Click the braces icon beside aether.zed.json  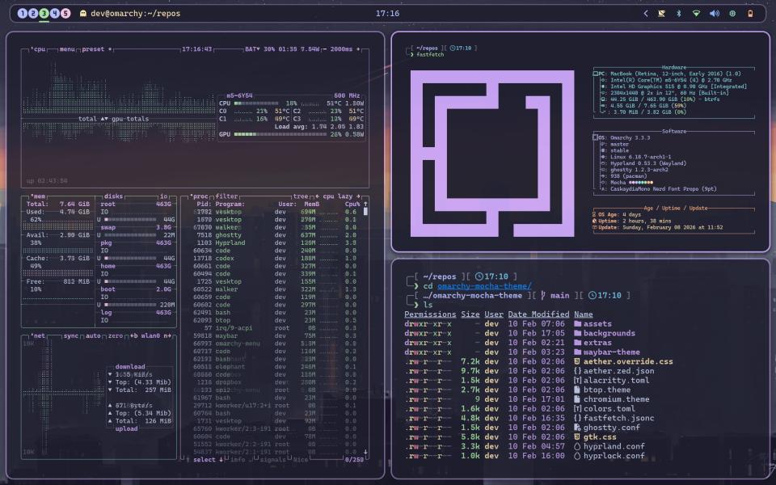577,371
